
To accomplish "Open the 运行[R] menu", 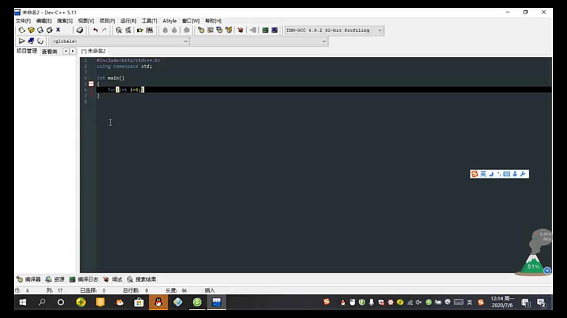I will point(128,21).
